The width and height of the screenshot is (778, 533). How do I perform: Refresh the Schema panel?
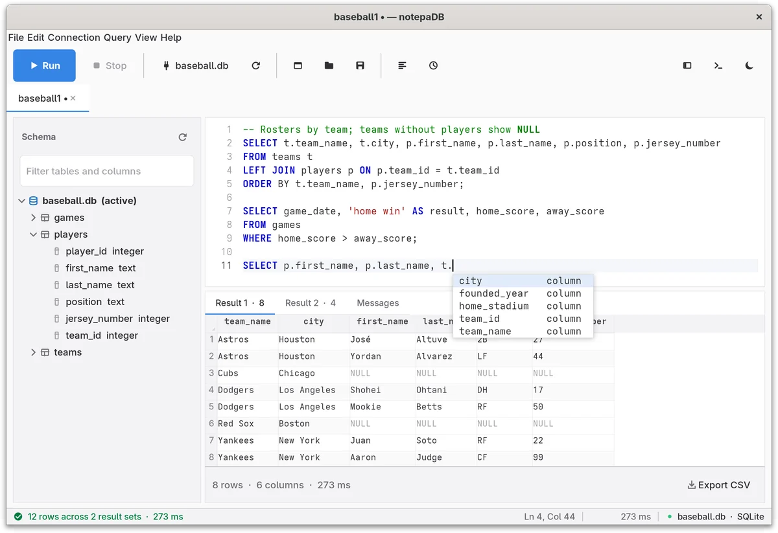click(183, 137)
